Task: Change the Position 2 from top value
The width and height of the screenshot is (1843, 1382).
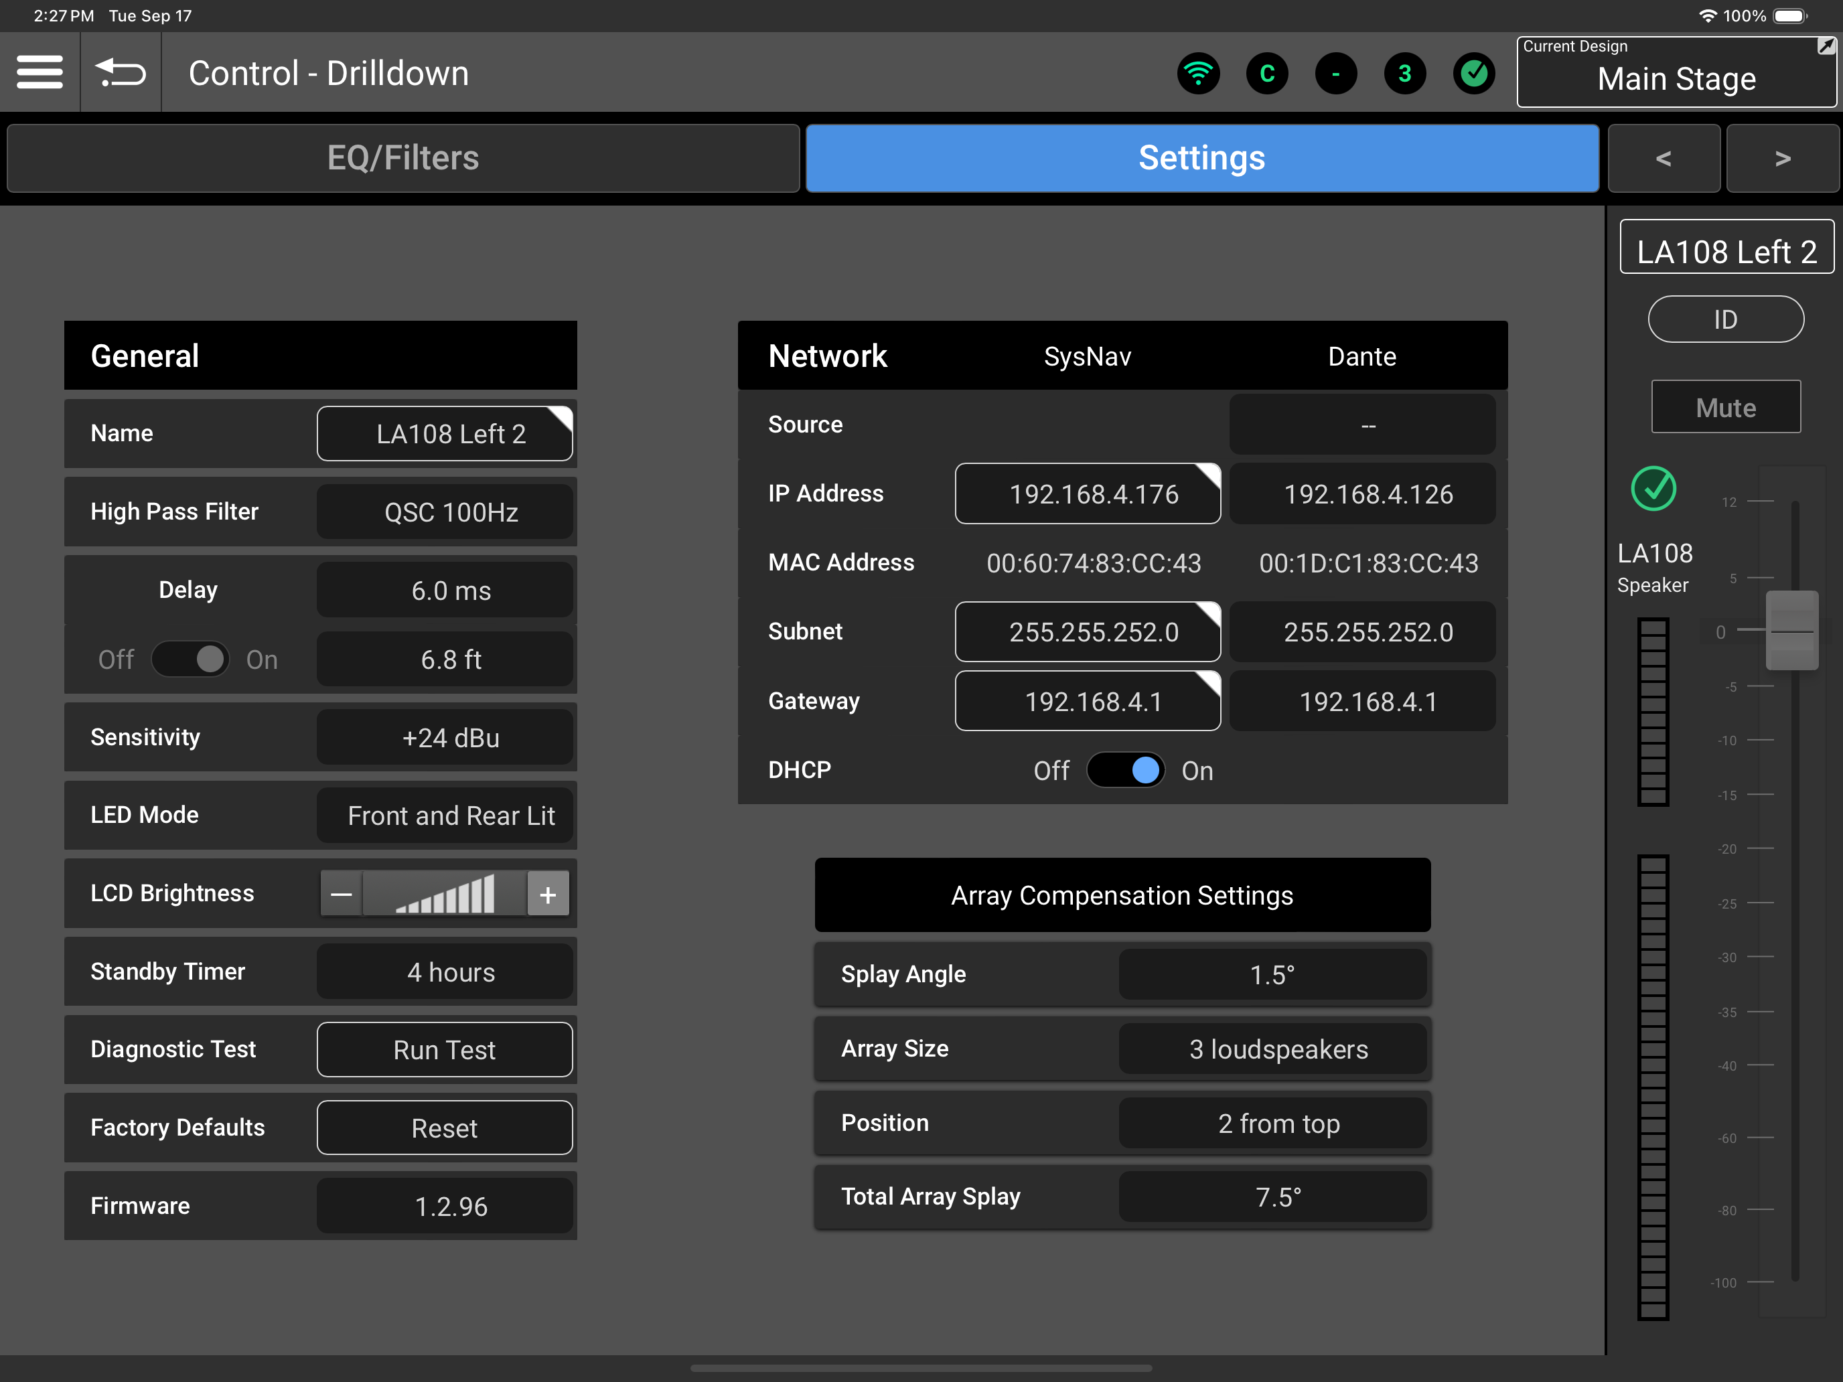Action: point(1272,1123)
